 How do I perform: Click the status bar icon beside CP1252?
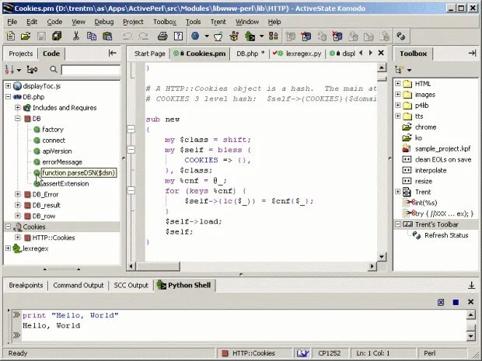[302, 353]
